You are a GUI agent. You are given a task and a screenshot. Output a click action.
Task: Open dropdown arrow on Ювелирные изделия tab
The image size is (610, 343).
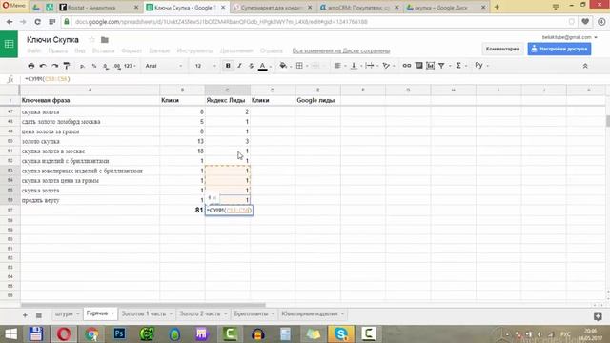click(343, 313)
